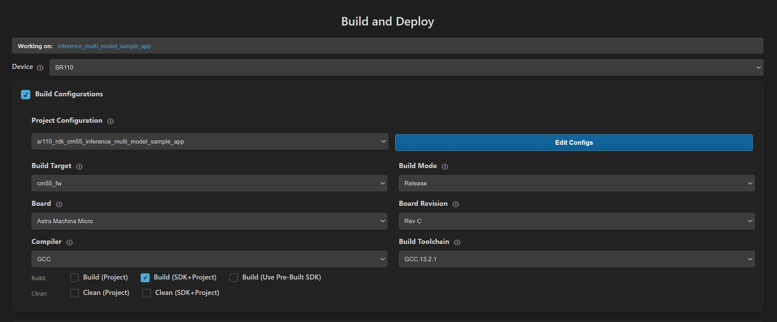
Task: Open the Device dropdown showing SR110
Action: [406, 67]
